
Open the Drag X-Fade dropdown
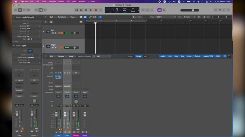click(189, 17)
